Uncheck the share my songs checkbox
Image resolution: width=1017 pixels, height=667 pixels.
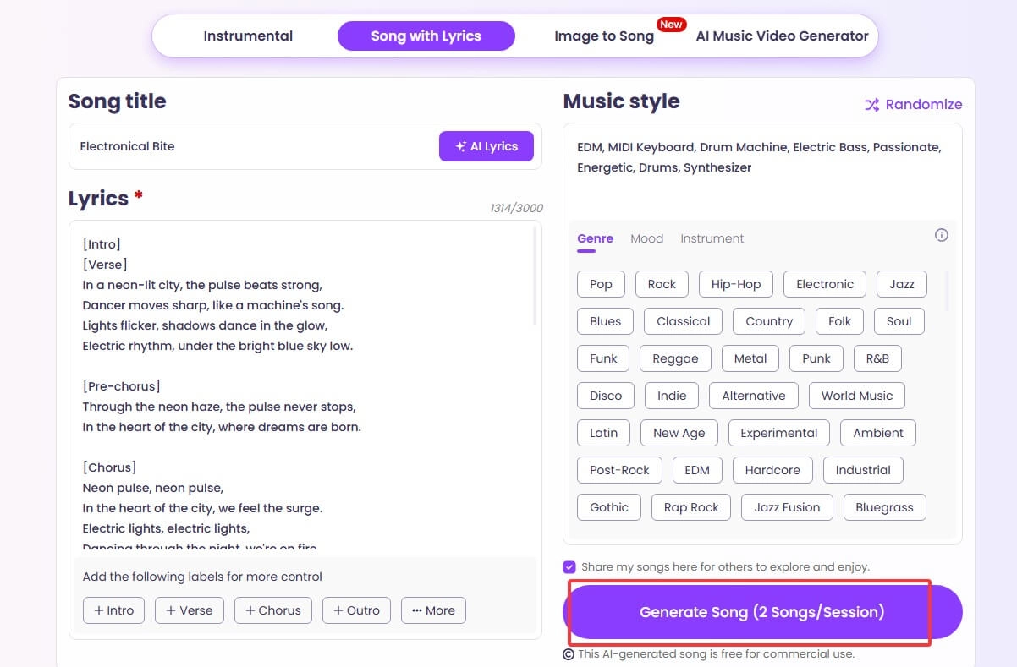point(570,566)
